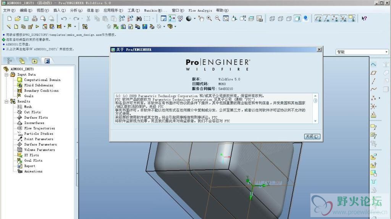Select Flow Trajectories in tree
391x219 pixels.
[x=40, y=128]
